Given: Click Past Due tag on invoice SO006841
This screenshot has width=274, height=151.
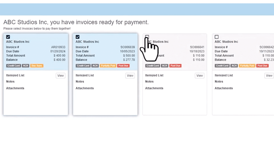Looking at the screenshot, I should 175,66.
